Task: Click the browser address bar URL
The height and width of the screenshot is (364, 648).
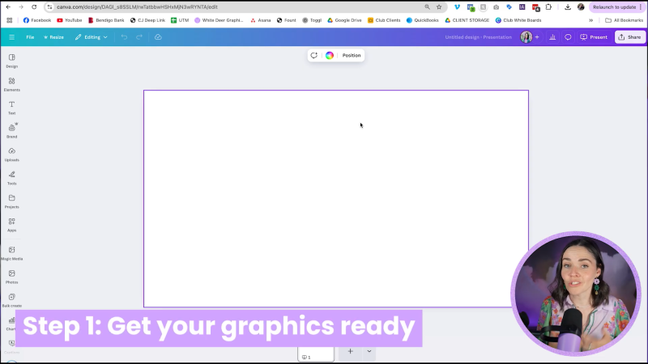Action: 137,7
